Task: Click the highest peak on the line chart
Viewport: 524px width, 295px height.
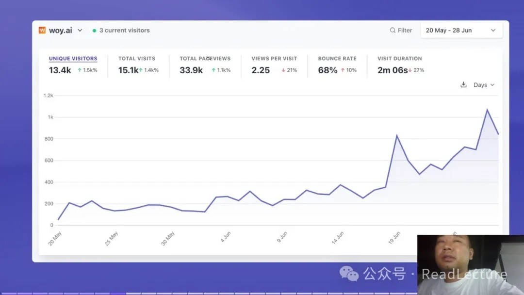Action: (x=487, y=110)
